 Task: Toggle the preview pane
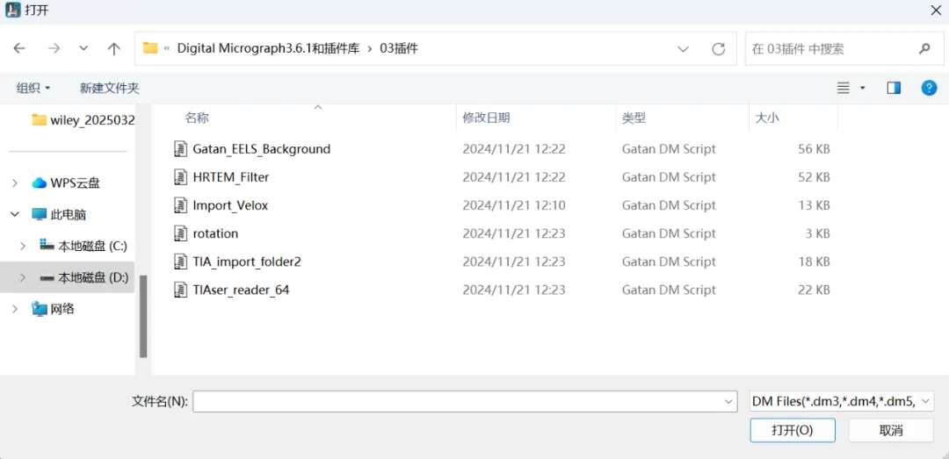[894, 89]
